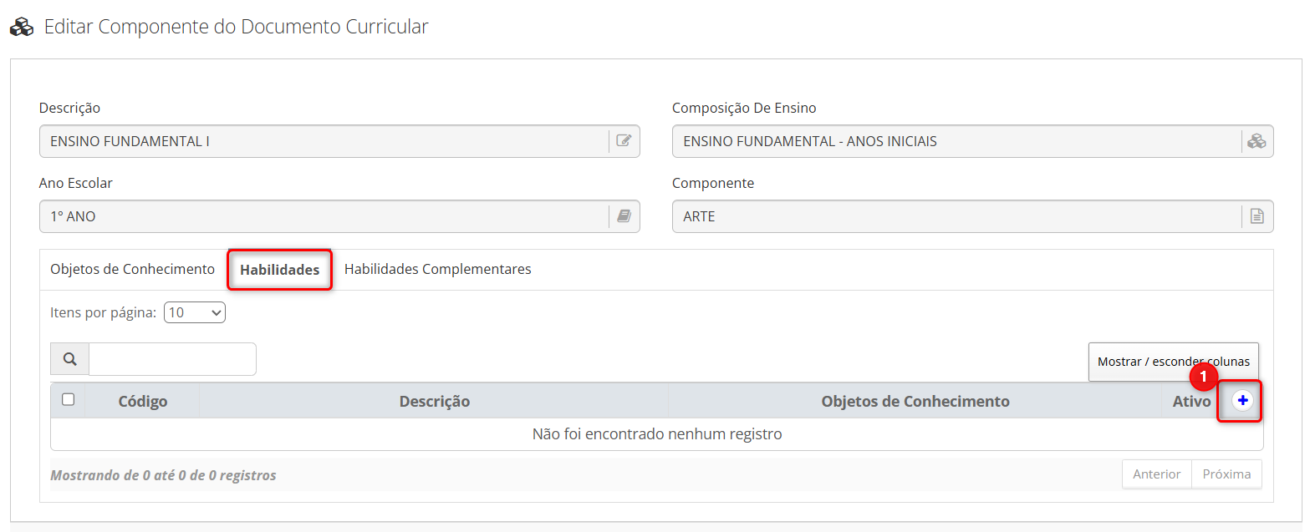Click the cubes icon beside page title
The width and height of the screenshot is (1310, 532).
[22, 27]
